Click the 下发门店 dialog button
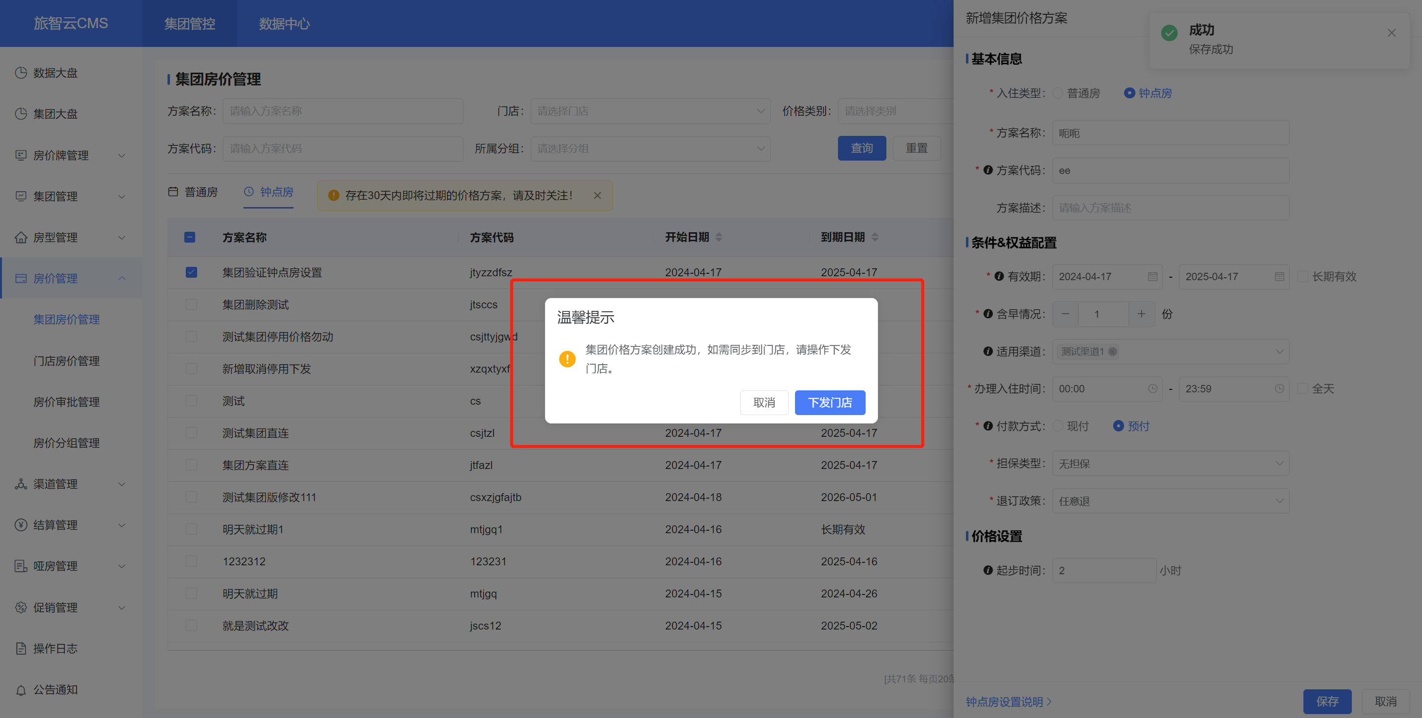 coord(830,402)
